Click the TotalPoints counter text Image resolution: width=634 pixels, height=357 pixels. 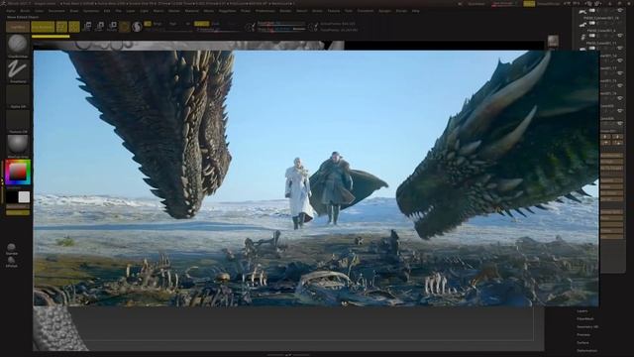(x=339, y=30)
